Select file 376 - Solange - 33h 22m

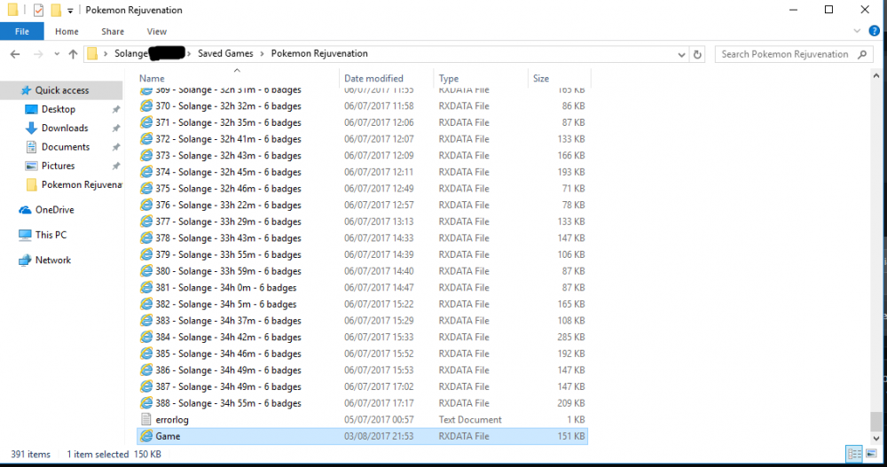click(x=362, y=206)
